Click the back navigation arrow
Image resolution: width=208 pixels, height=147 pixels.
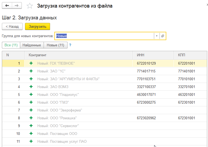point(7,6)
